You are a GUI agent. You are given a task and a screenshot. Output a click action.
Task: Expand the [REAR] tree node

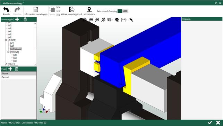point(6,64)
